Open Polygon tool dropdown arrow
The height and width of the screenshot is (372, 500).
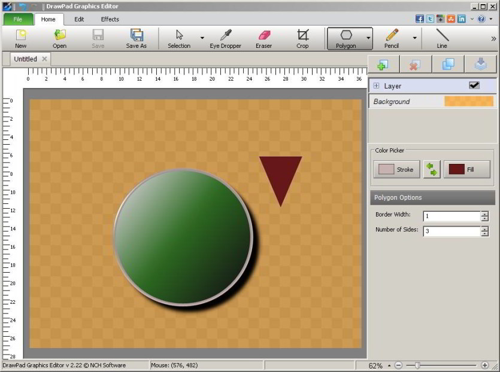pyautogui.click(x=368, y=38)
